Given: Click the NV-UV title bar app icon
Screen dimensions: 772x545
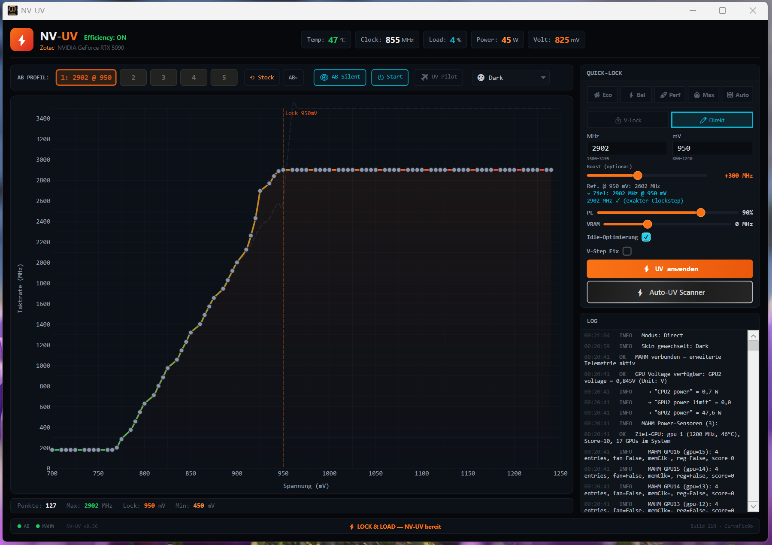Looking at the screenshot, I should pyautogui.click(x=13, y=10).
